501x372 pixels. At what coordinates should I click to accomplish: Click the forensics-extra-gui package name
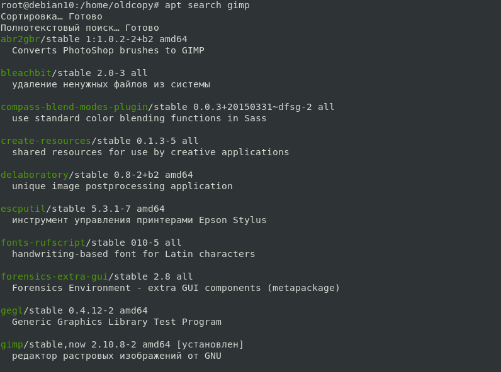coord(54,276)
